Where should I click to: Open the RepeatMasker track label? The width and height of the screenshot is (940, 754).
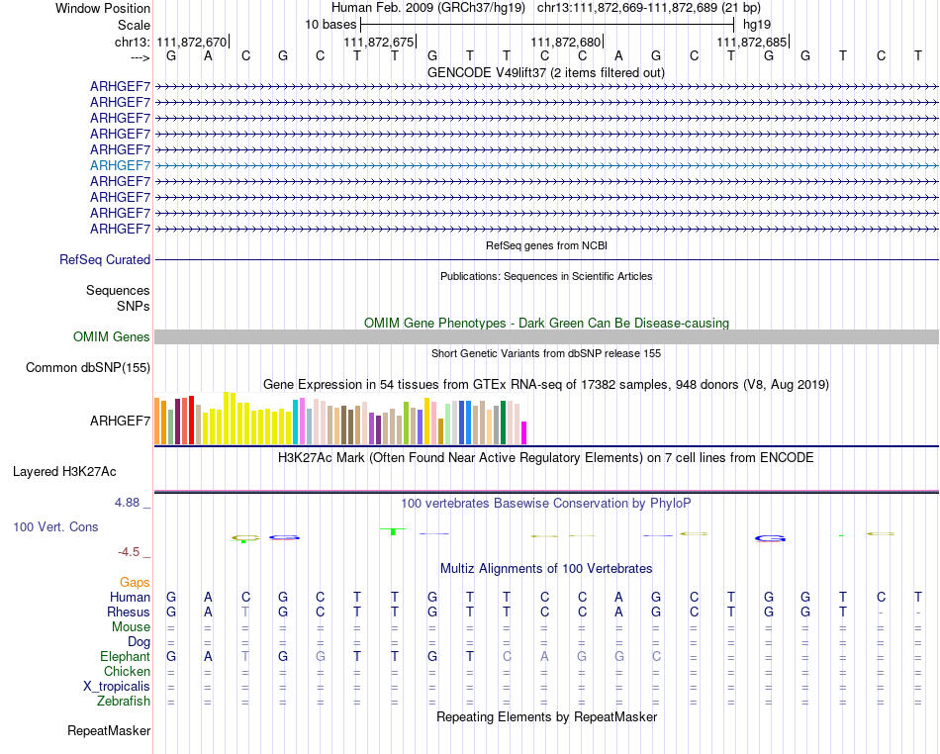109,730
